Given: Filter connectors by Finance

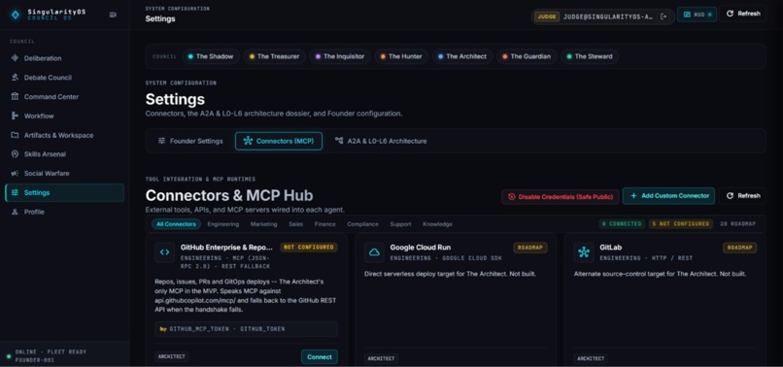Looking at the screenshot, I should pos(325,224).
